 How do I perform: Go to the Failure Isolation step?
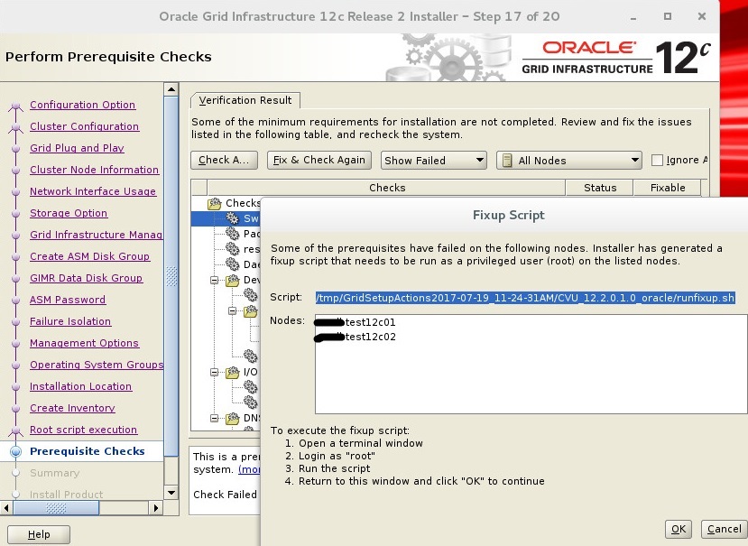(70, 321)
